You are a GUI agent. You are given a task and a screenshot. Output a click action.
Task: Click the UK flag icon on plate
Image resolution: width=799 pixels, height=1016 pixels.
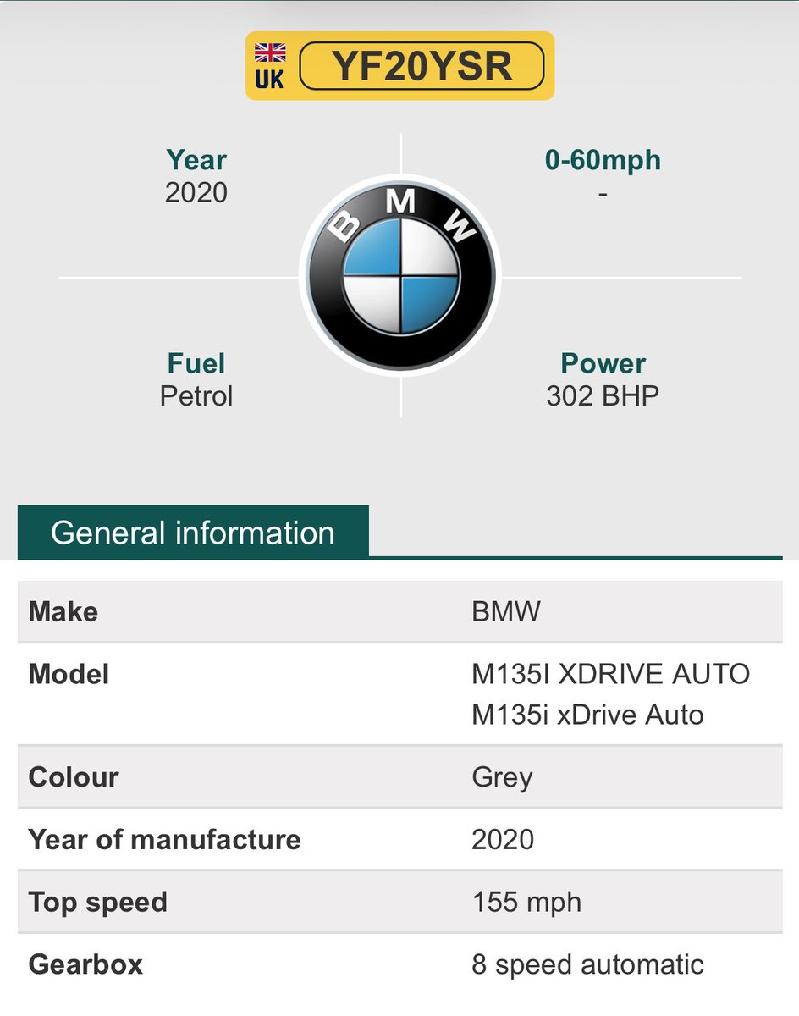coord(270,52)
